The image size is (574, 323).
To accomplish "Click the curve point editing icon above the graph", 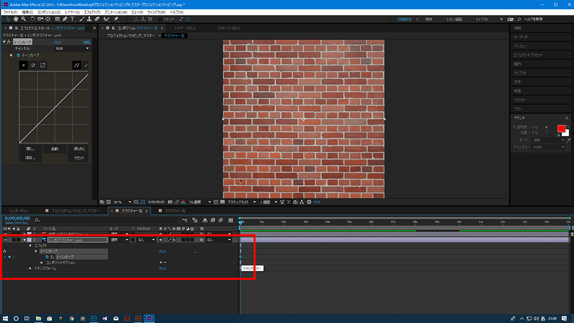I will pyautogui.click(x=76, y=65).
